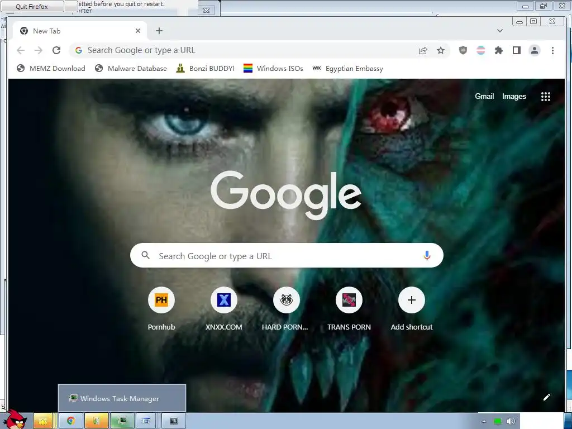Open the striped flag extension icon
The image size is (572, 429).
point(481,50)
